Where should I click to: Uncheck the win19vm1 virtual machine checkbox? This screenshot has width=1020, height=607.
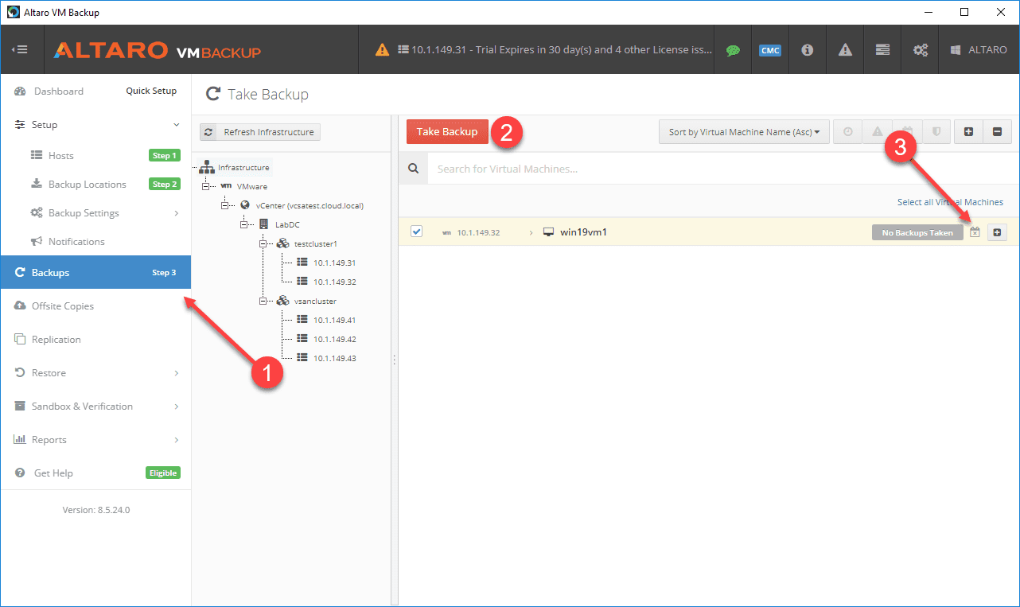tap(416, 232)
